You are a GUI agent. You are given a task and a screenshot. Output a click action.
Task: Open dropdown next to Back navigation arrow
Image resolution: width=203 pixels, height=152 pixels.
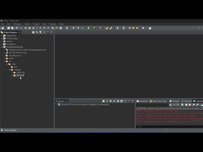pos(140,28)
